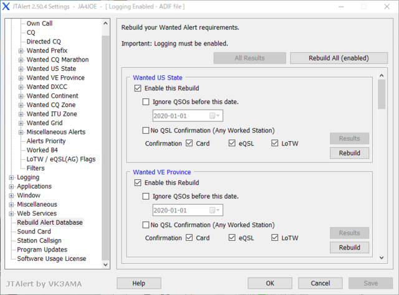Click Results button for Wanted US State
The height and width of the screenshot is (295, 399).
(x=349, y=139)
